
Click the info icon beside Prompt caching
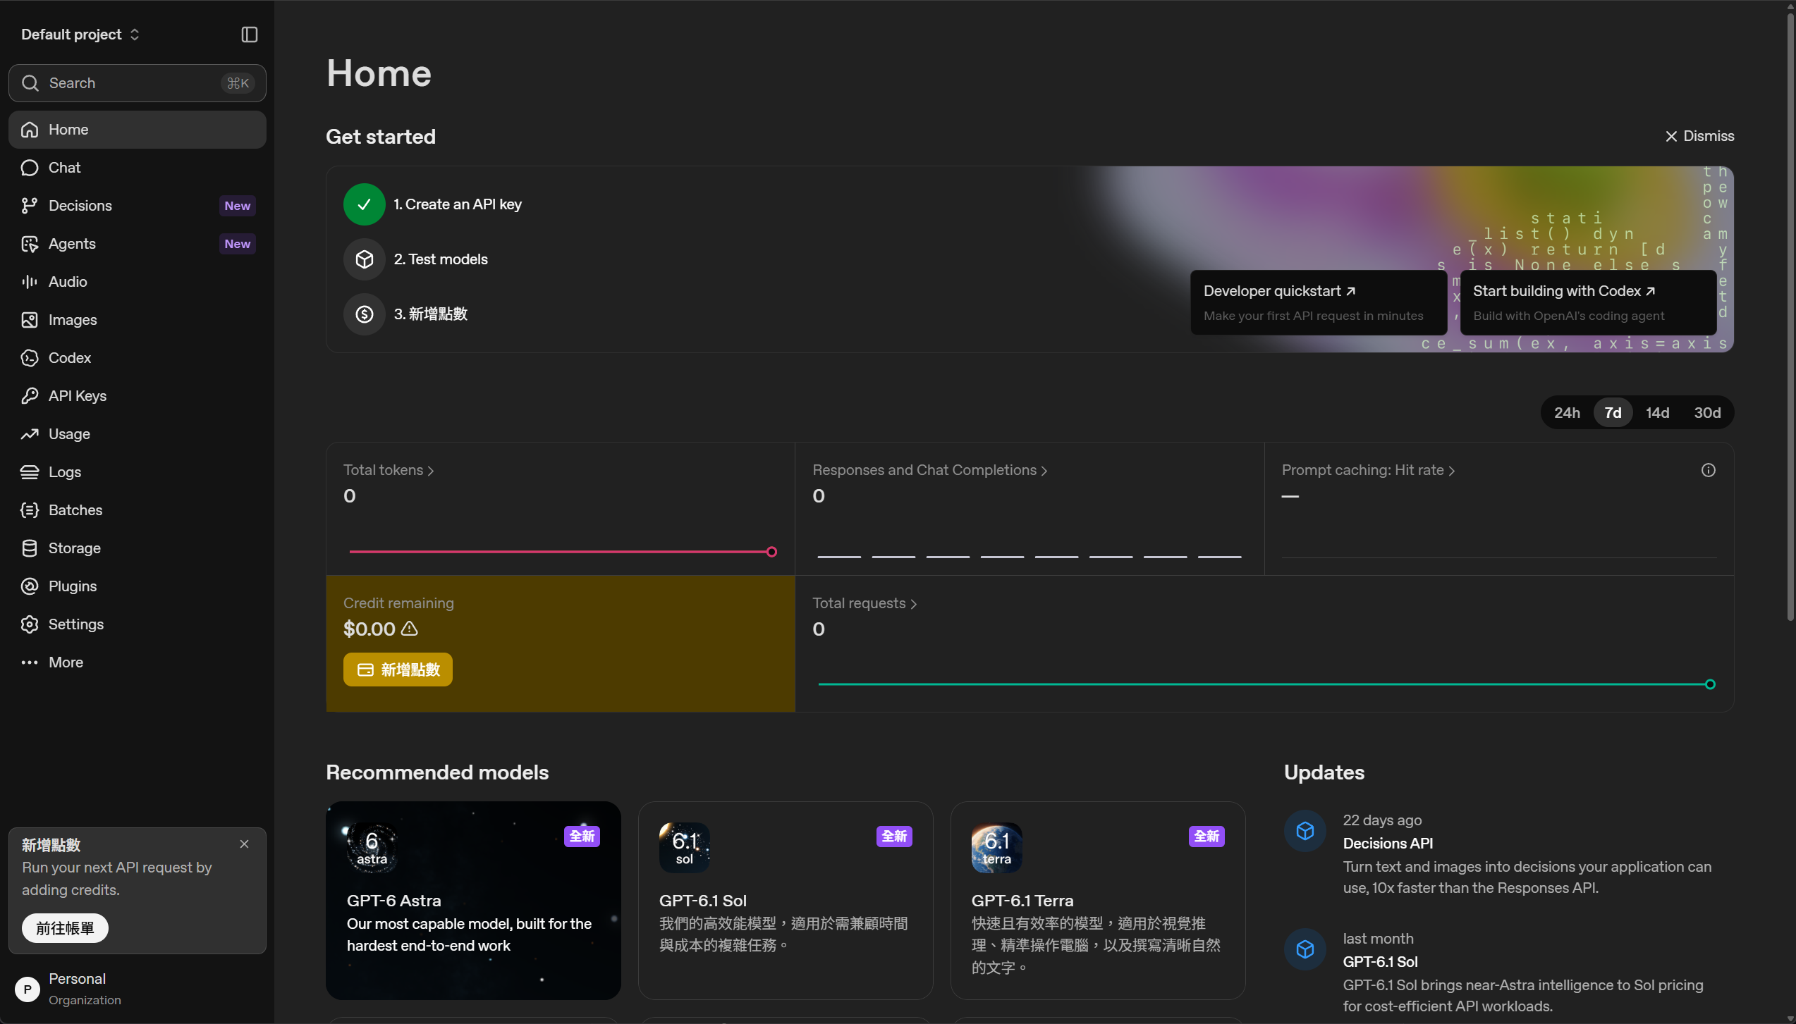click(1708, 470)
